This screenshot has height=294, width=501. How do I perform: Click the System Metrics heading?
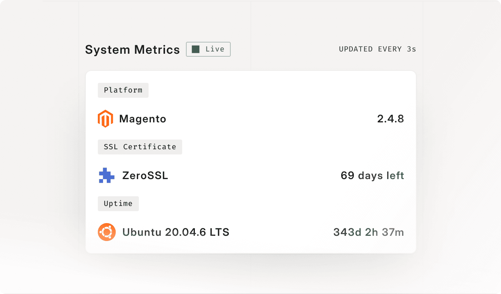coord(133,50)
